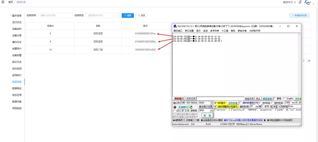Image resolution: width=318 pixels, height=142 pixels.
Task: Uncheck the DTR checkbox
Action: 183,111
